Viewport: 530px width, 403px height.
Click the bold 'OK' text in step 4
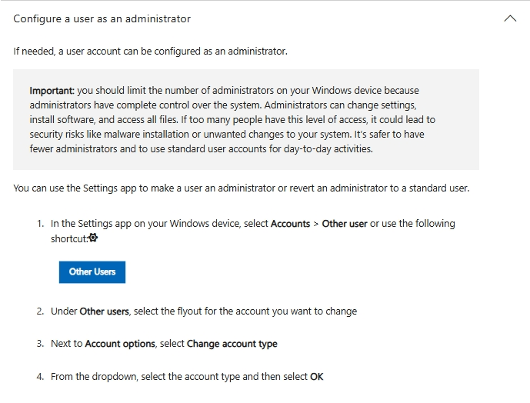tap(316, 377)
